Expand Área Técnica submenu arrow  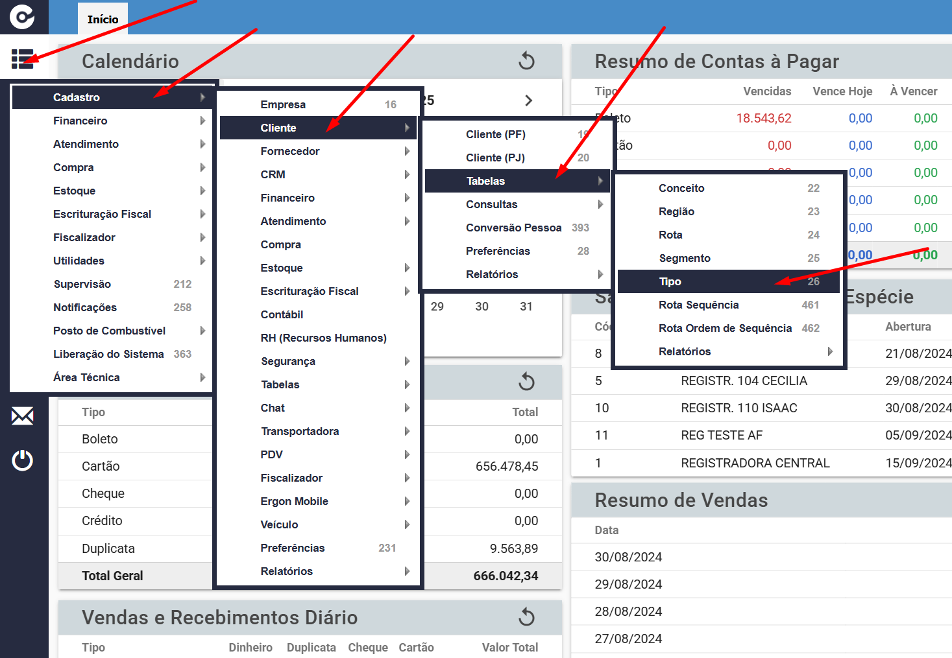[x=202, y=377]
